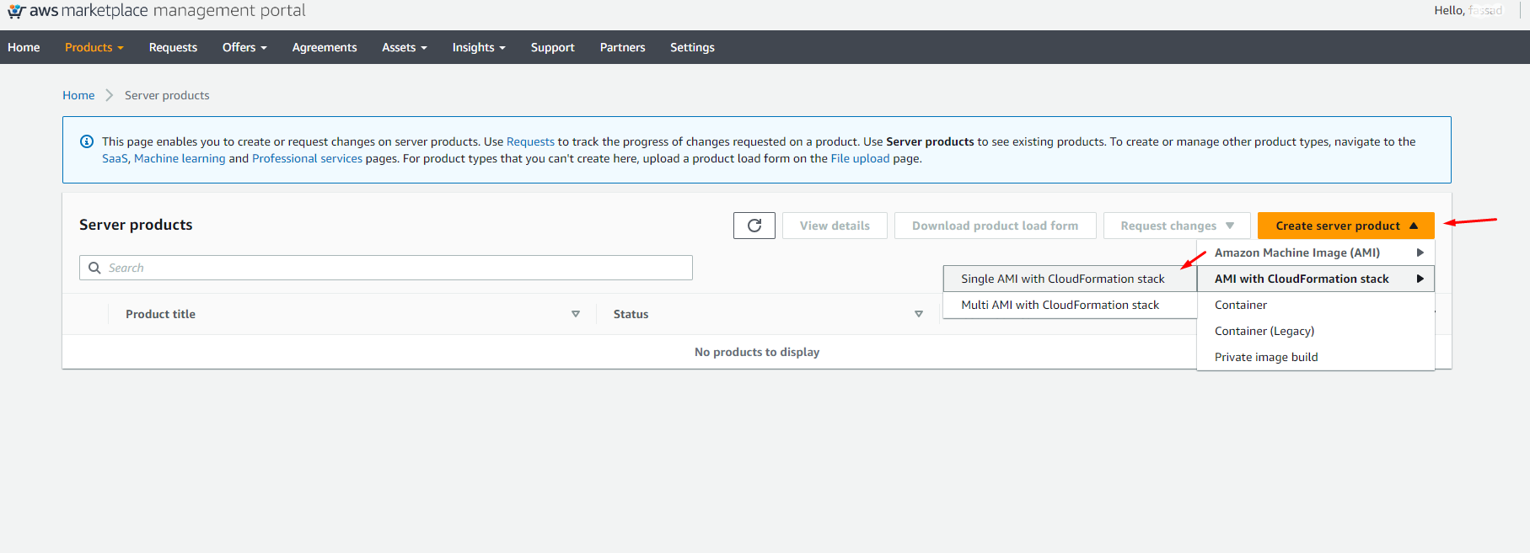Viewport: 1530px width, 553px height.
Task: Open the Assets dropdown menu
Action: 405,47
